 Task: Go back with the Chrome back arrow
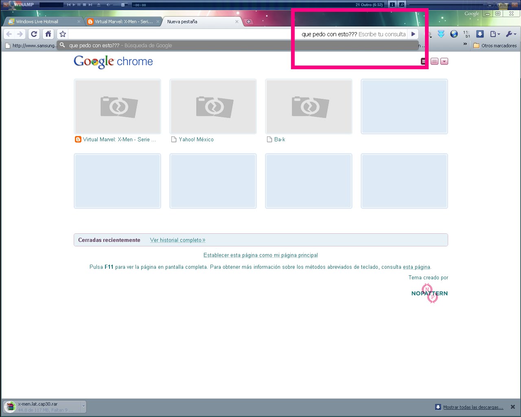click(9, 34)
